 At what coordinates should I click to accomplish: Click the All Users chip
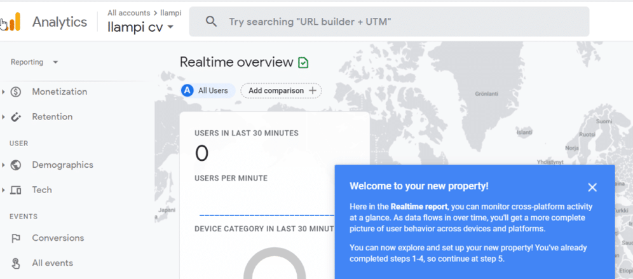[x=208, y=91]
